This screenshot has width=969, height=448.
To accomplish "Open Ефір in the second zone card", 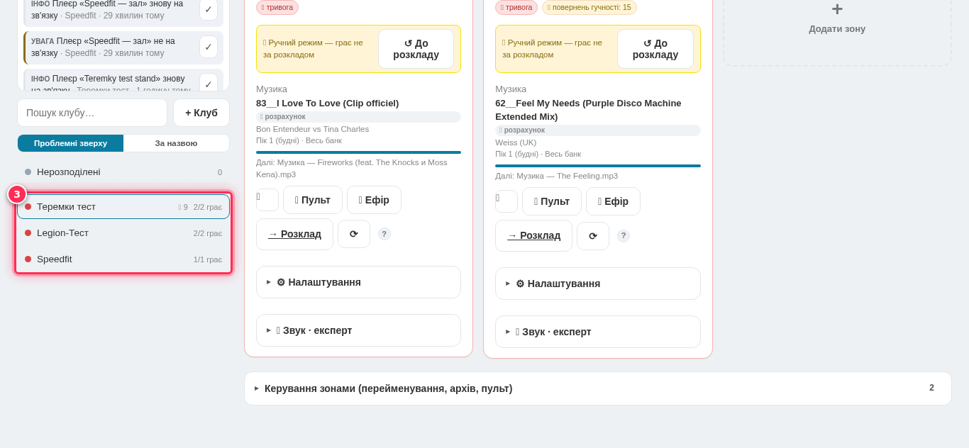I will coord(613,201).
